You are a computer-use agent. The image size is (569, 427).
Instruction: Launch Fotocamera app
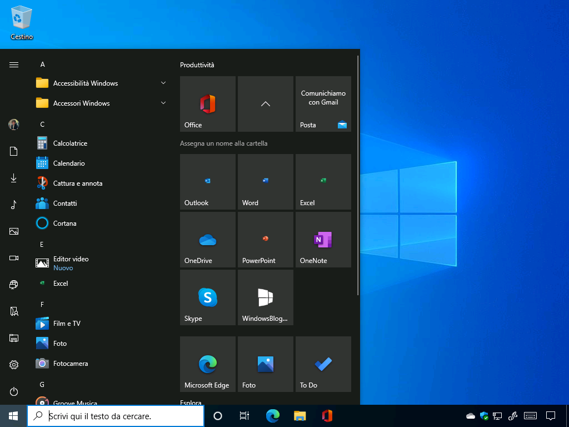(x=101, y=363)
